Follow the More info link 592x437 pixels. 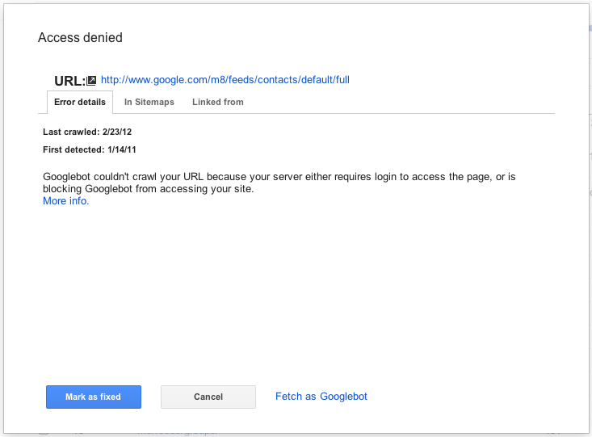click(65, 201)
